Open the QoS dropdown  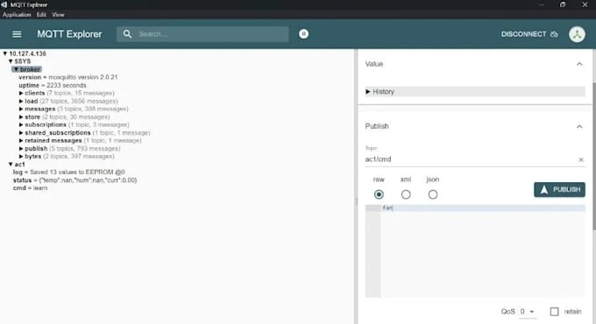tap(528, 312)
